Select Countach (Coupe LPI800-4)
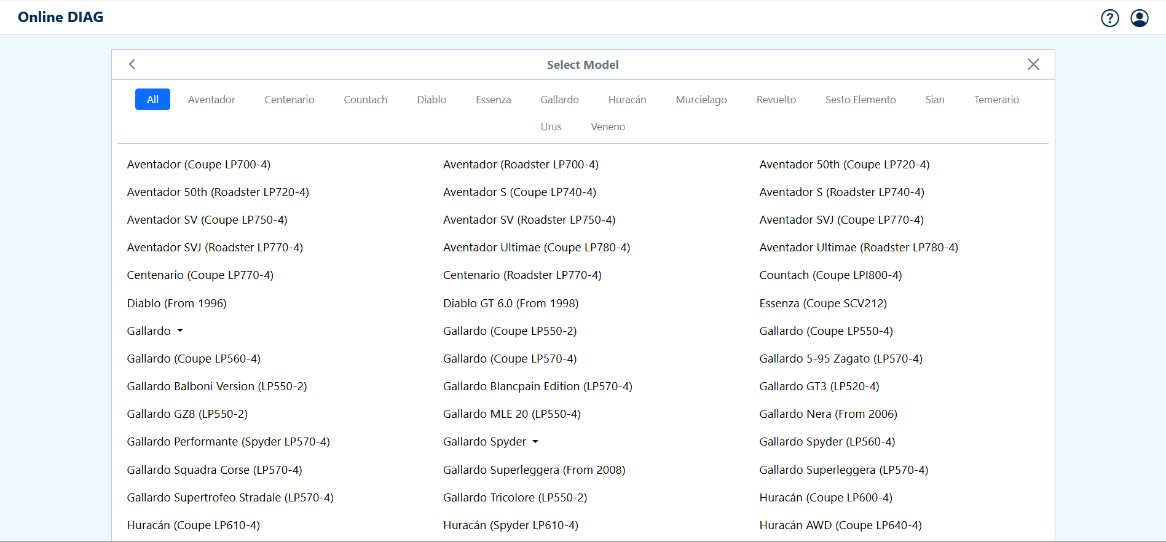Viewport: 1166px width, 542px height. coord(830,275)
